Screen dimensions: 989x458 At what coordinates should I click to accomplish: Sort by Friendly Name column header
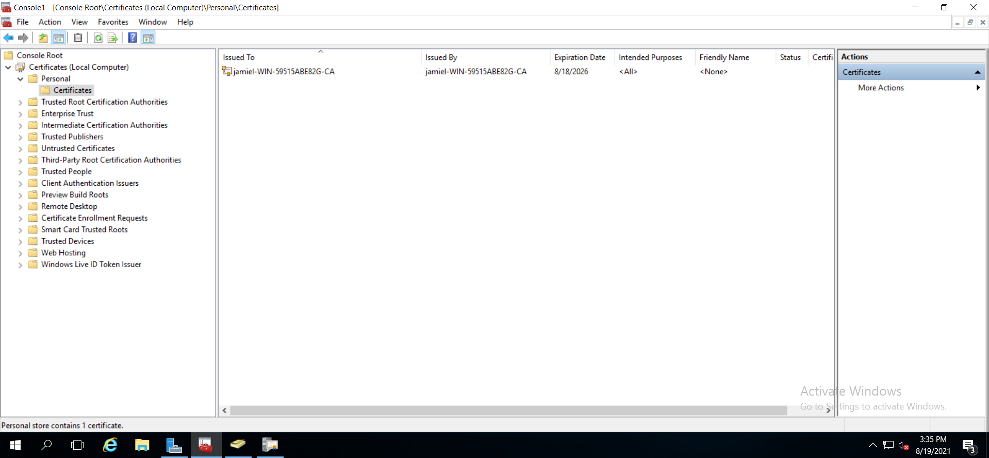coord(735,57)
